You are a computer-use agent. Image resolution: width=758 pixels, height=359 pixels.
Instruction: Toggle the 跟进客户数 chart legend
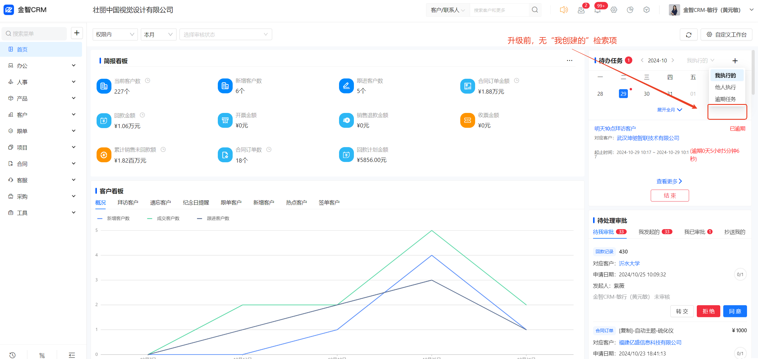coord(213,218)
